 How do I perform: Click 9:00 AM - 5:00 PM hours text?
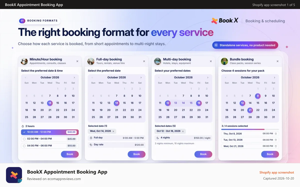click(x=133, y=138)
